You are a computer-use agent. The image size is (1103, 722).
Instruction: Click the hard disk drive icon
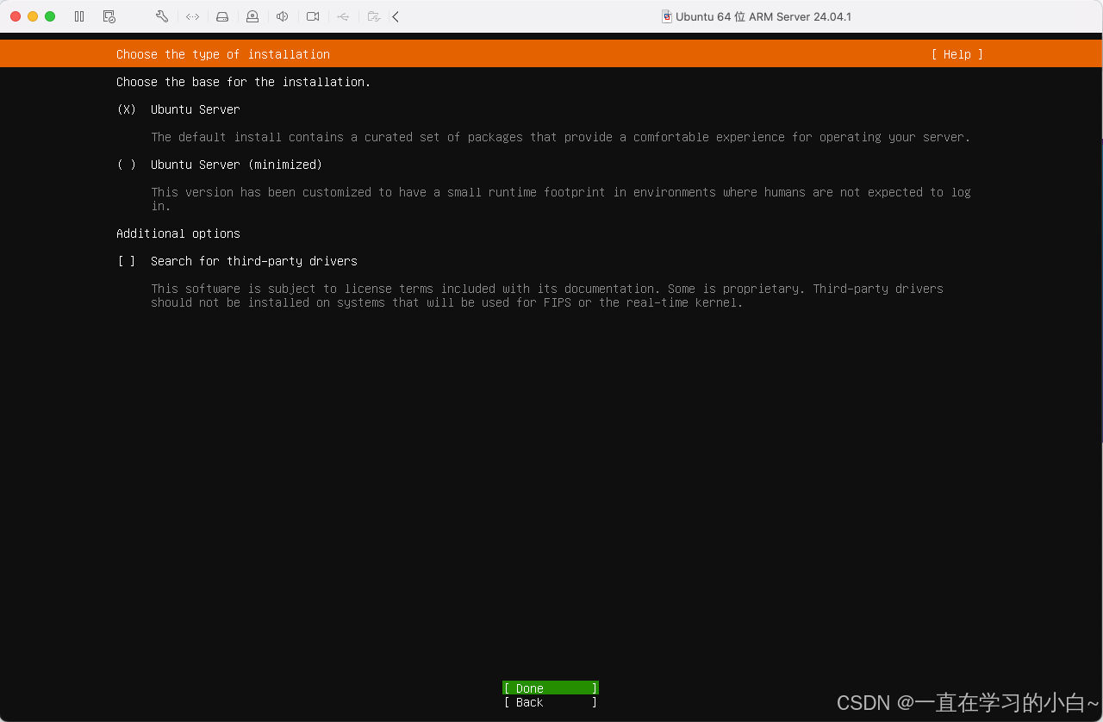[222, 16]
